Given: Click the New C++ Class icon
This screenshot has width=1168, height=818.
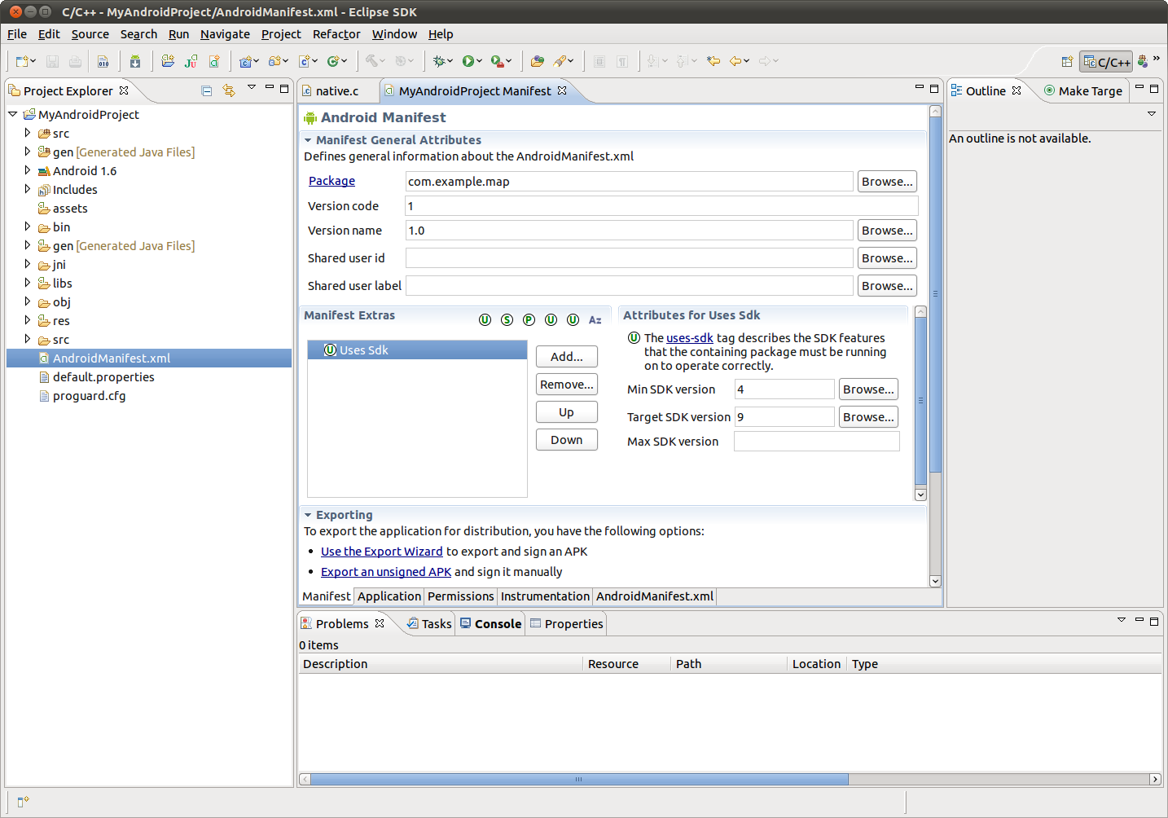Looking at the screenshot, I should coord(332,61).
